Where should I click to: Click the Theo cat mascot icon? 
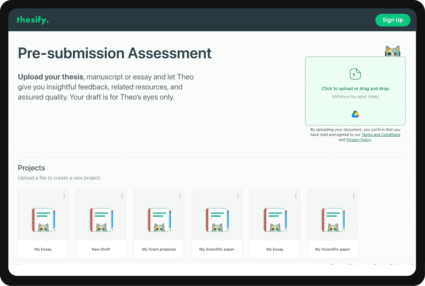click(x=393, y=51)
